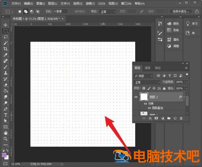This screenshot has height=167, width=202.
Task: Select the Type tool
Action: click(6, 115)
